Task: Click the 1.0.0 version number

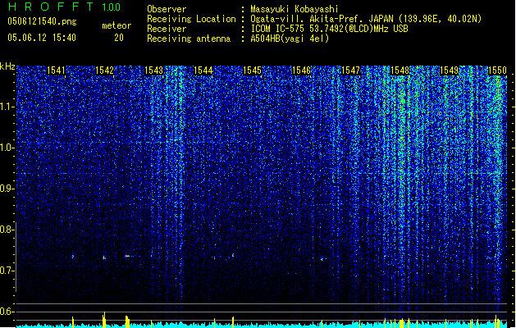Action: 112,7
